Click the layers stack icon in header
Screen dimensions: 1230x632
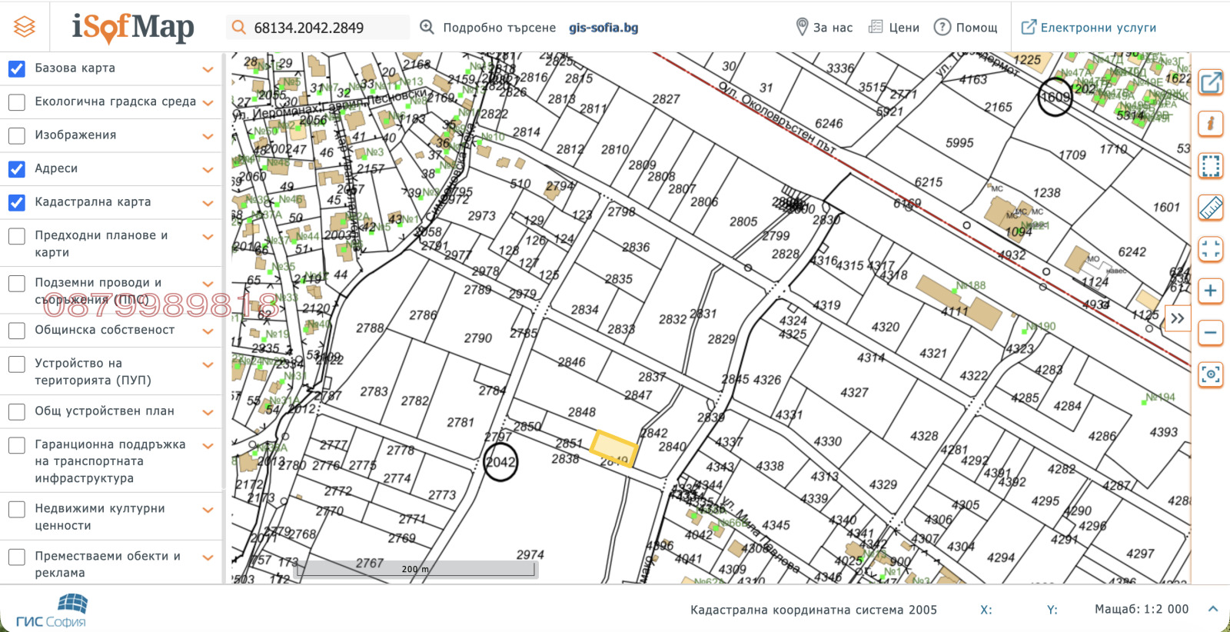tap(25, 27)
